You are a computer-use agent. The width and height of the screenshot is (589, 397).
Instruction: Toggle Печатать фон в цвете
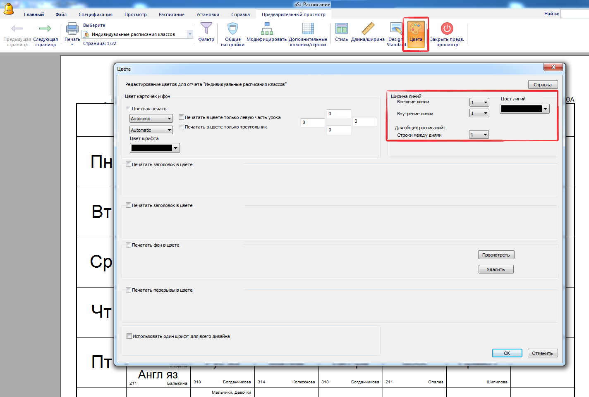pos(129,245)
